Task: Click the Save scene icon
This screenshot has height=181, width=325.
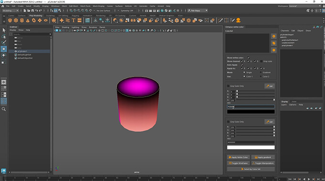Action: point(32,10)
